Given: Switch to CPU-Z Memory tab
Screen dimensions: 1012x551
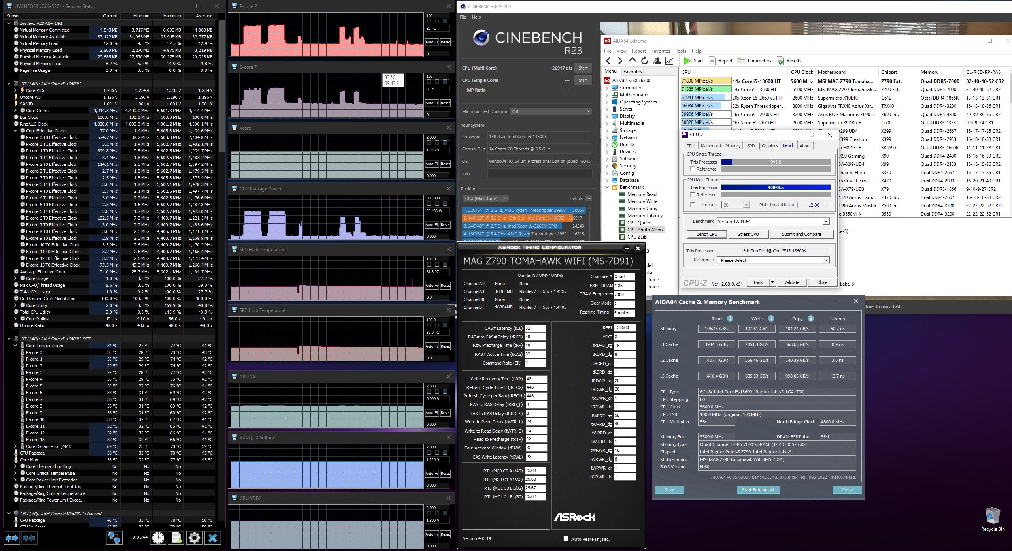Looking at the screenshot, I should [x=733, y=146].
